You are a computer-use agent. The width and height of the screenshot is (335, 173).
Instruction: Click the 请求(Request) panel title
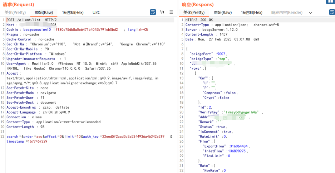click(x=19, y=5)
